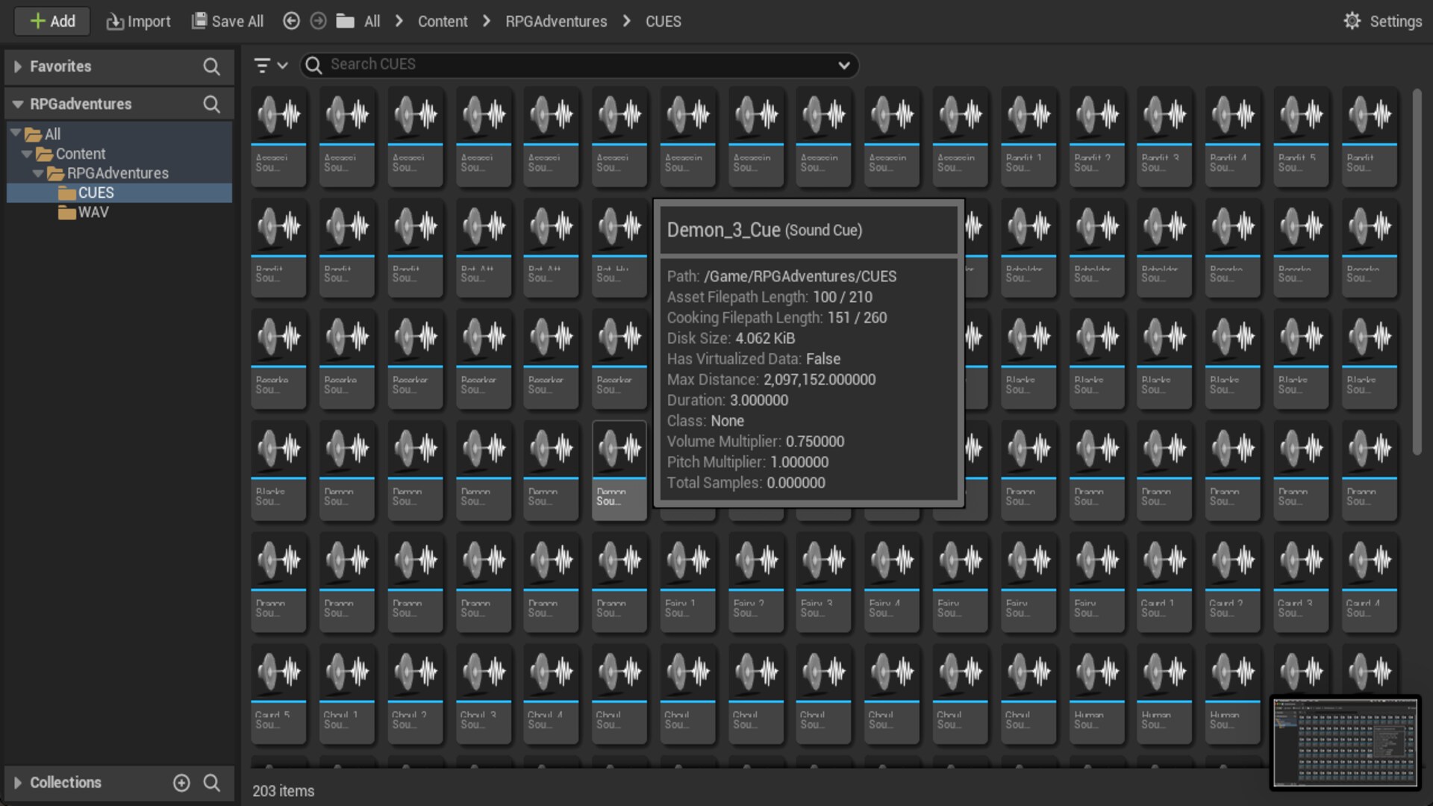The width and height of the screenshot is (1433, 806).
Task: Collapse the RPGadventures section
Action: [x=18, y=104]
